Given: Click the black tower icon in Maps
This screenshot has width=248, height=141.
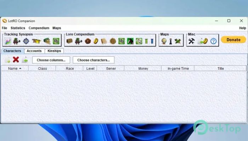Looking at the screenshot, I should [171, 41].
